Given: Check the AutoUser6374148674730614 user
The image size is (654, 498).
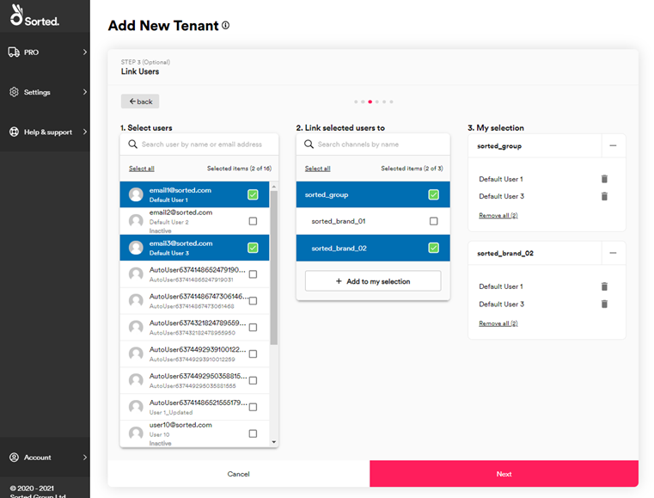Looking at the screenshot, I should (x=253, y=301).
